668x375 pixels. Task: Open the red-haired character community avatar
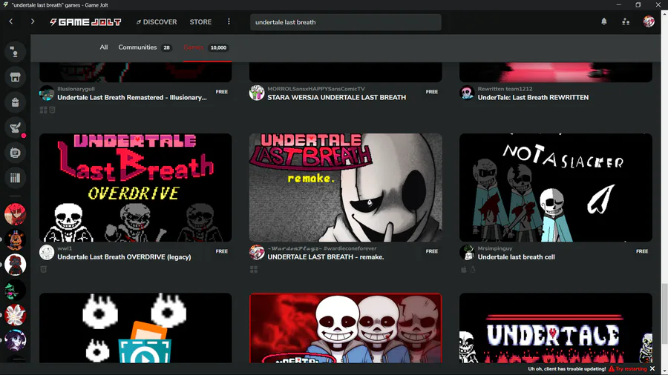pyautogui.click(x=15, y=214)
